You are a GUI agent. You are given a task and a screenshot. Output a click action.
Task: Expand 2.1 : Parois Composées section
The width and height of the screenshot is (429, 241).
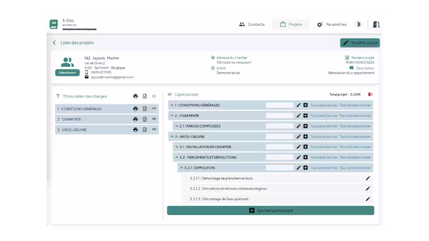(x=177, y=126)
